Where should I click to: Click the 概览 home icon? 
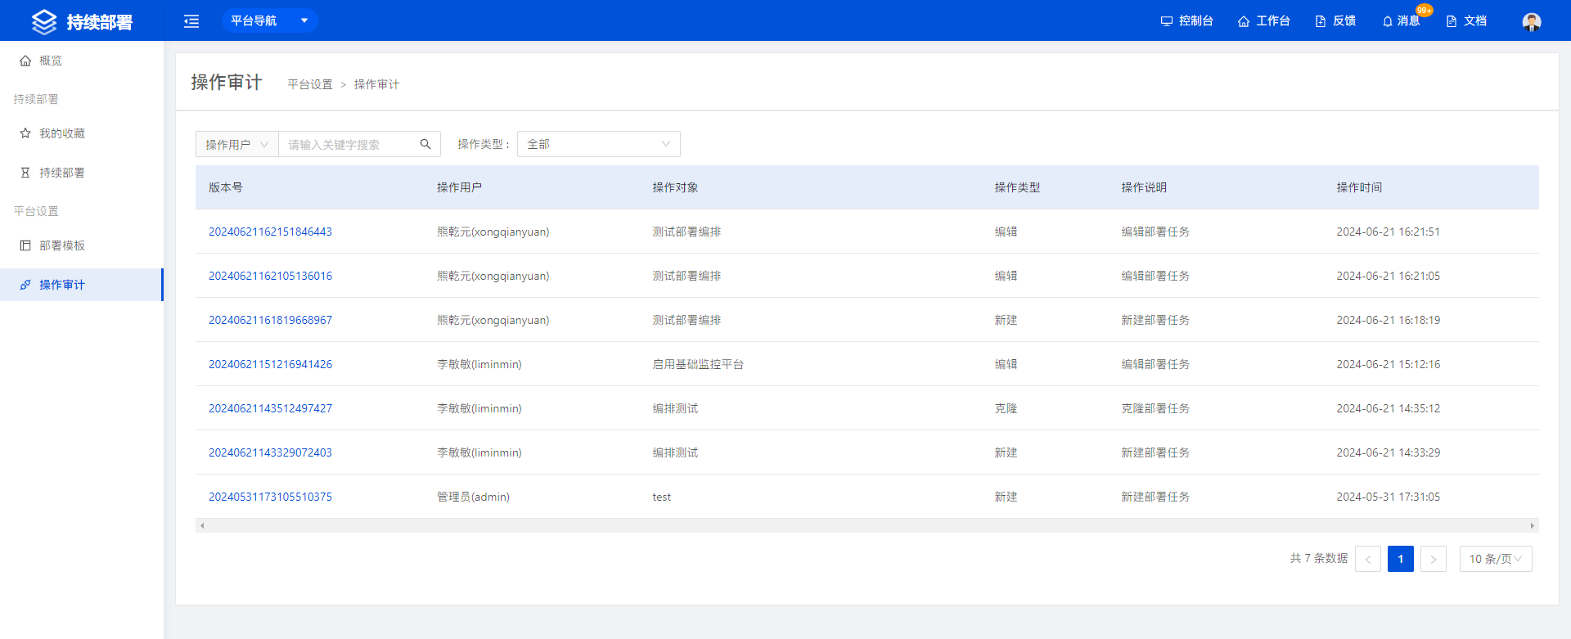point(25,61)
